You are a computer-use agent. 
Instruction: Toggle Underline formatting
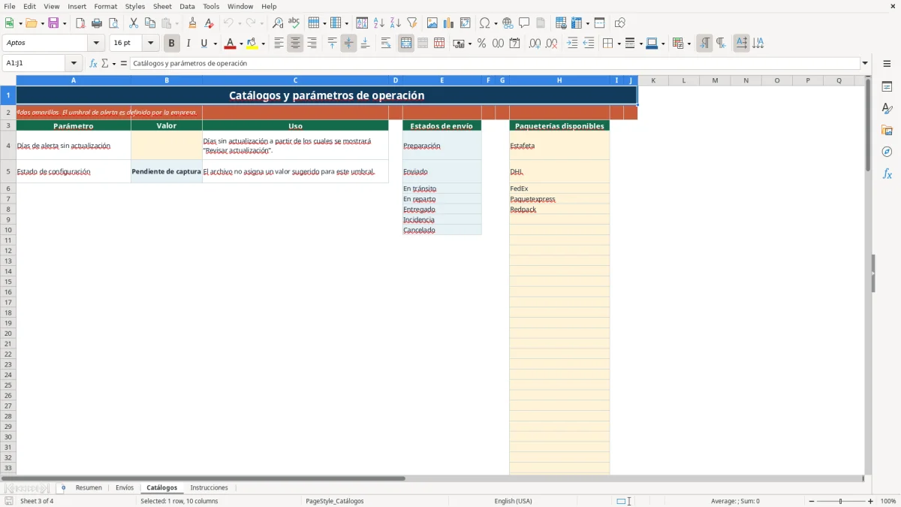[203, 44]
